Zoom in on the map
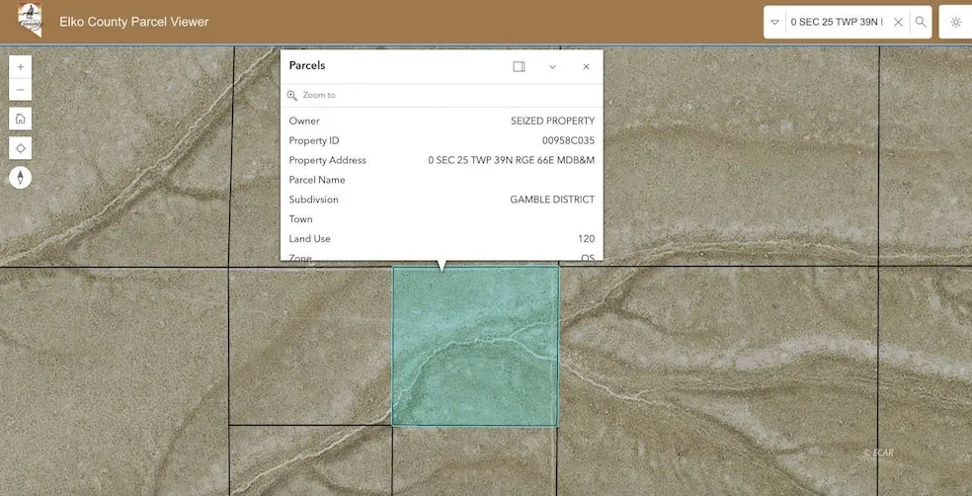972x496 pixels. click(21, 66)
